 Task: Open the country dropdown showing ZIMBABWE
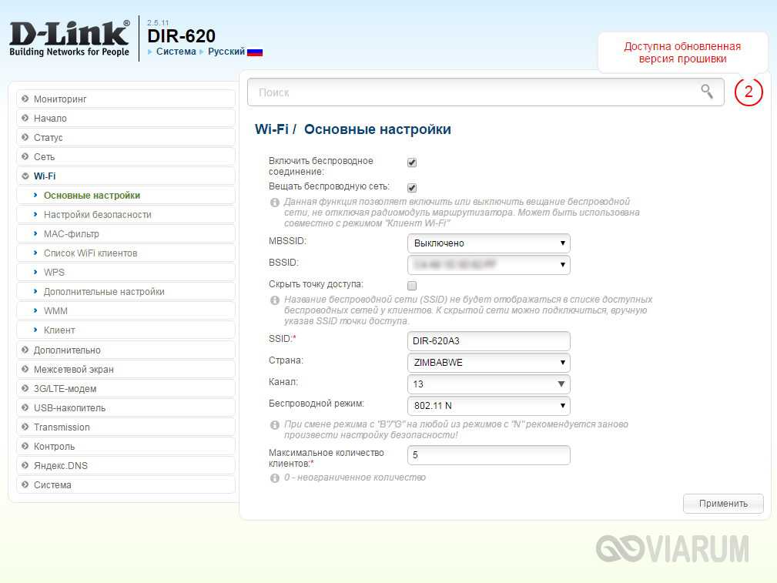(488, 363)
